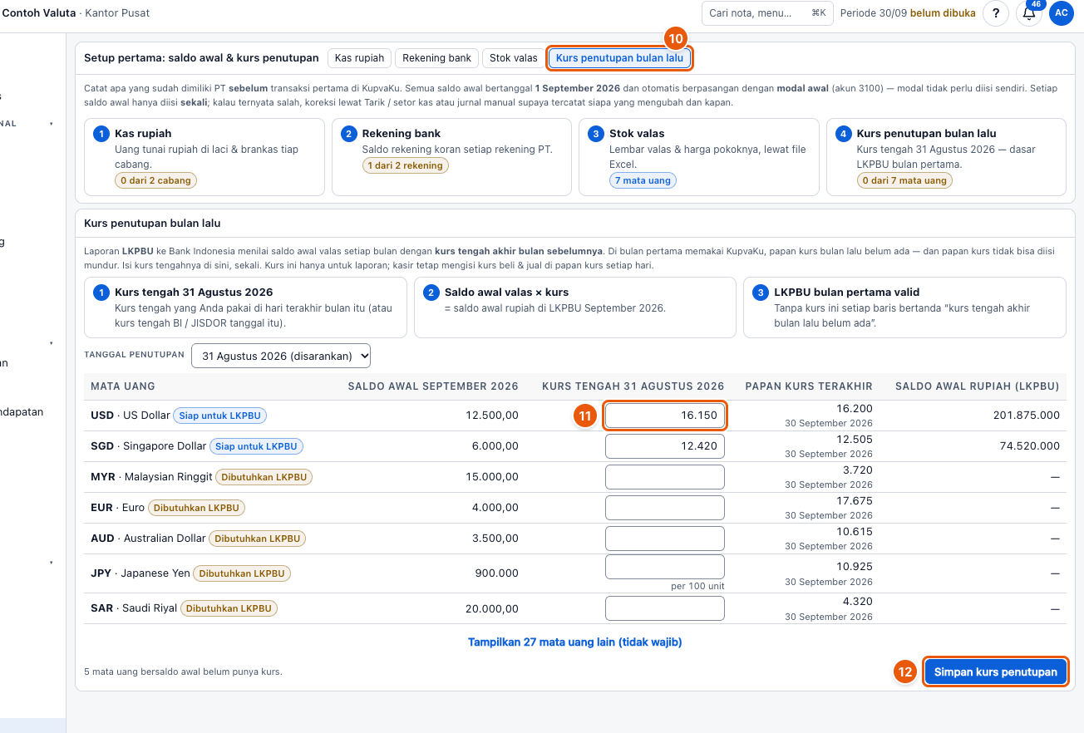Click the '0 dari 7 mata uang' badge

click(x=904, y=180)
